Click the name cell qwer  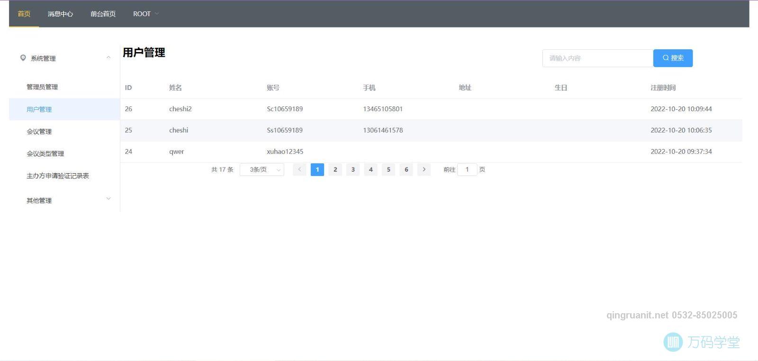click(x=177, y=151)
